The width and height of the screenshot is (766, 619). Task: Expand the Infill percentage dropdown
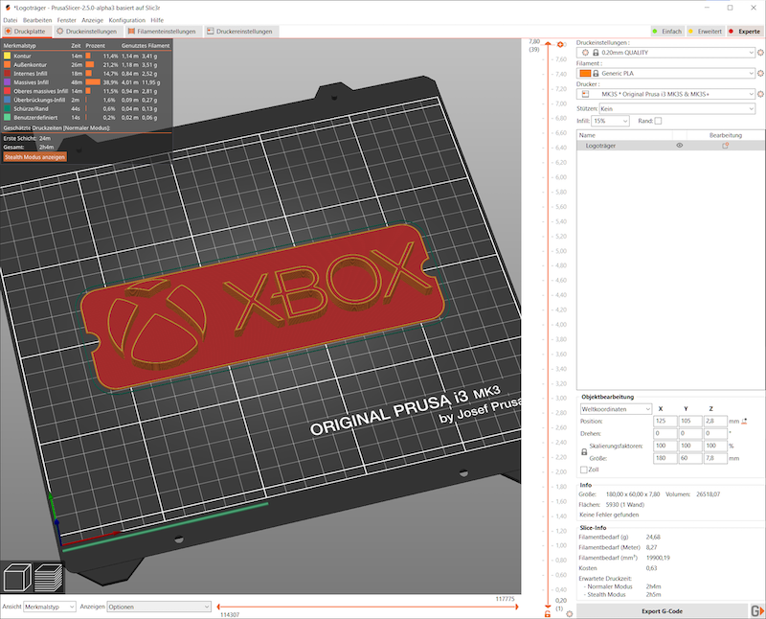point(625,121)
